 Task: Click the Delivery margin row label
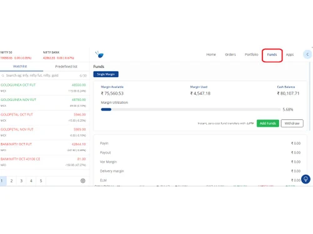coord(112,171)
